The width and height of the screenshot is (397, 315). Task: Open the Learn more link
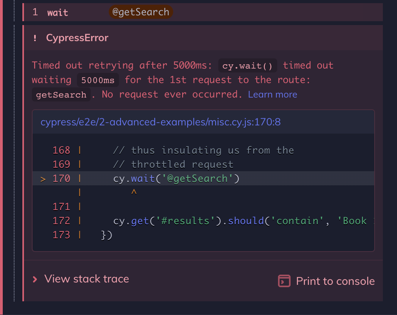pyautogui.click(x=273, y=94)
